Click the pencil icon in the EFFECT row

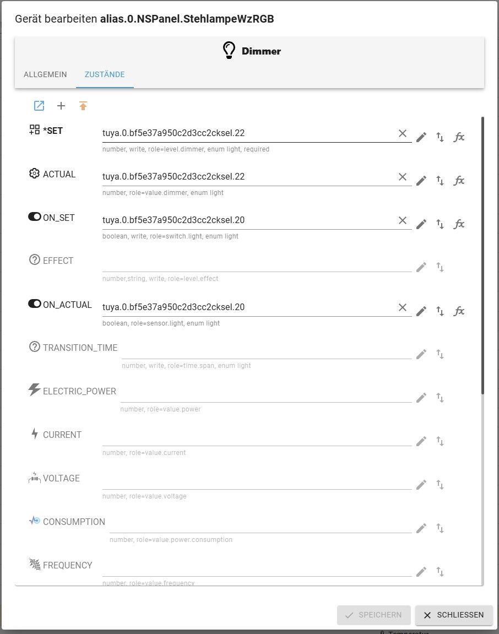click(x=421, y=267)
